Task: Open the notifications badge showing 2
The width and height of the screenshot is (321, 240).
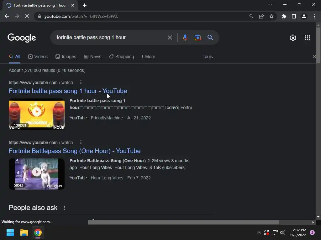Action: pyautogui.click(x=312, y=232)
